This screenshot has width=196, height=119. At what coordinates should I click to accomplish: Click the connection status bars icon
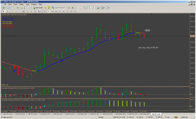176,117
